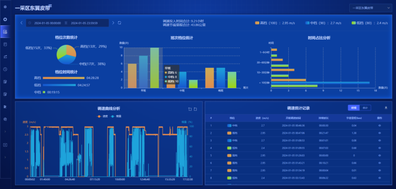Image resolution: width=396 pixels, height=189 pixels.
Task: Open the bar chart icon in the sidebar
Action: (5, 107)
